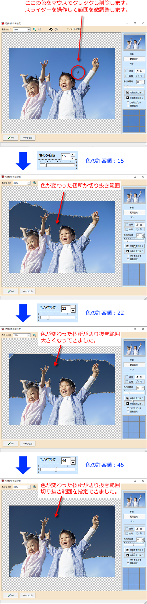Switch to 範囲選択 mode in first dialog
This screenshot has height=604, width=147.
click(134, 59)
